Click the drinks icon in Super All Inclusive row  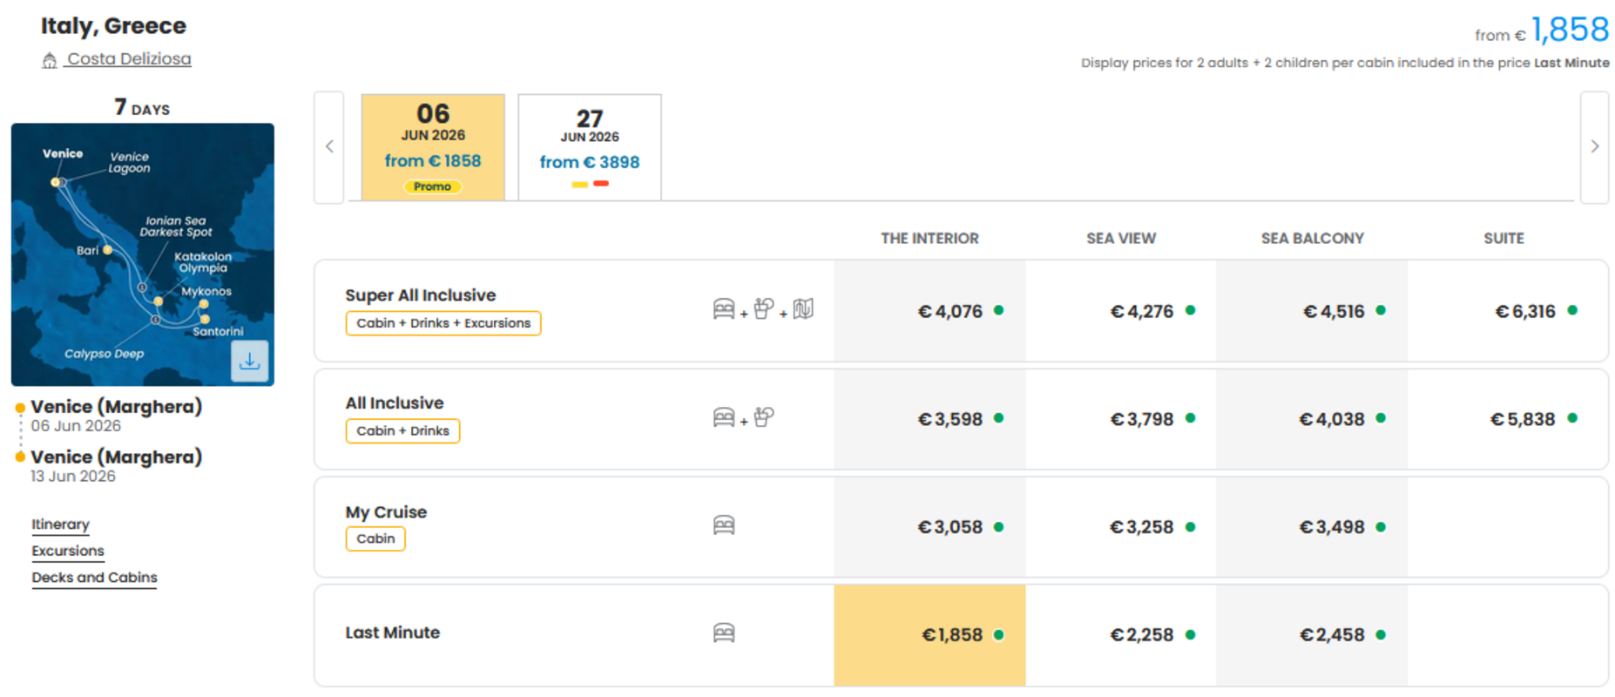(x=764, y=308)
